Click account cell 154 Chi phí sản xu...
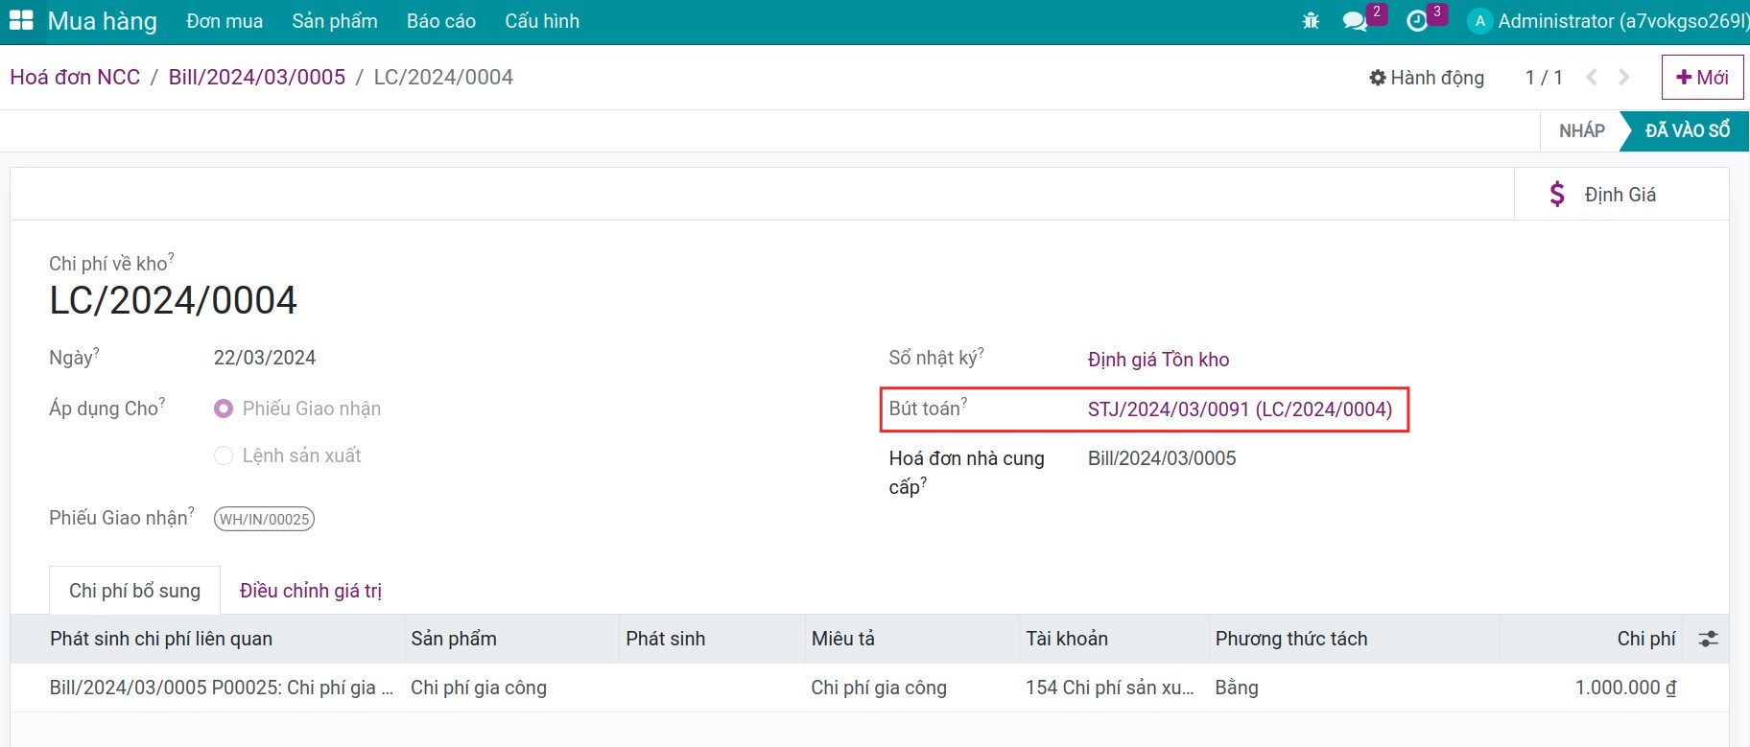Screen dimensions: 1750x747 (x=1110, y=688)
